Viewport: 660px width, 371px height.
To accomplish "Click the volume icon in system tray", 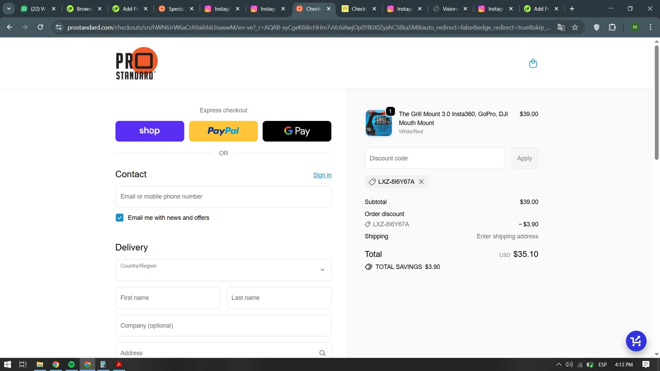I will [569, 364].
